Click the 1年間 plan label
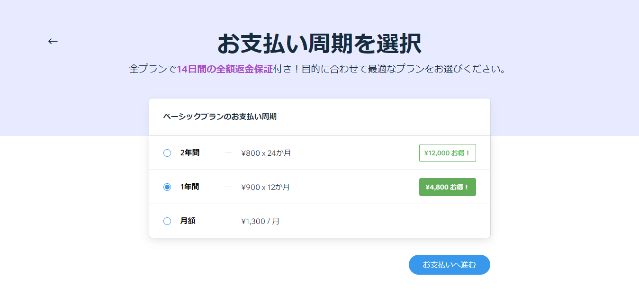 [190, 187]
